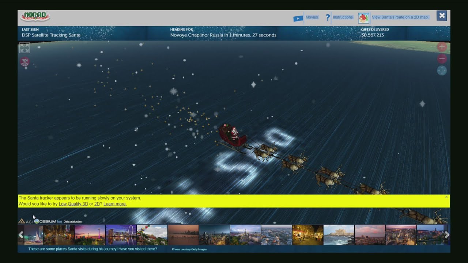Dismiss the yellow slow-performance warning
Viewport: 468px width, 263px height.
pyautogui.click(x=446, y=197)
